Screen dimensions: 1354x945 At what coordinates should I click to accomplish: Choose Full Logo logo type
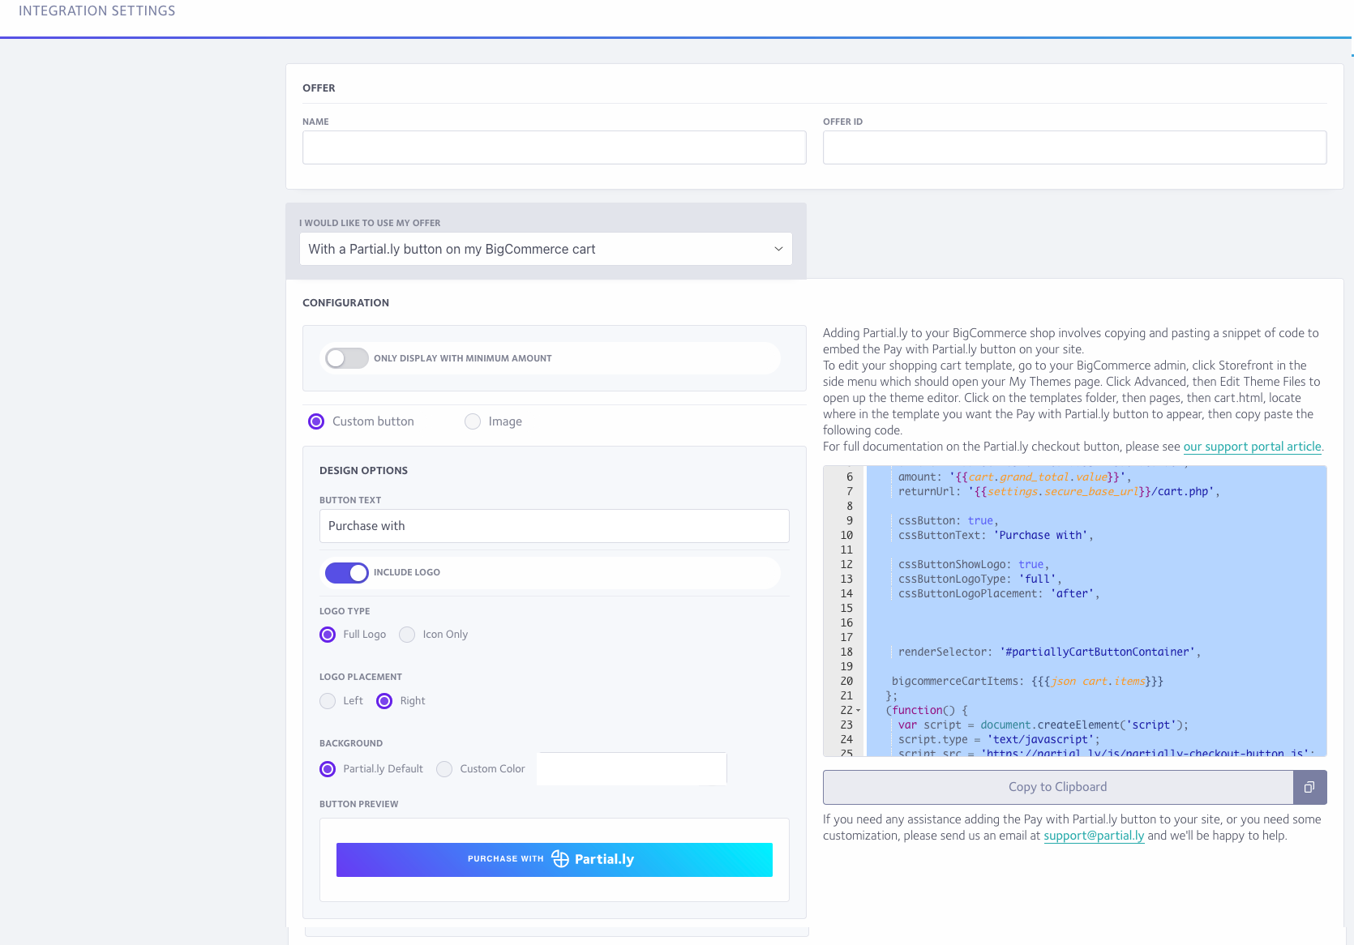tap(328, 635)
